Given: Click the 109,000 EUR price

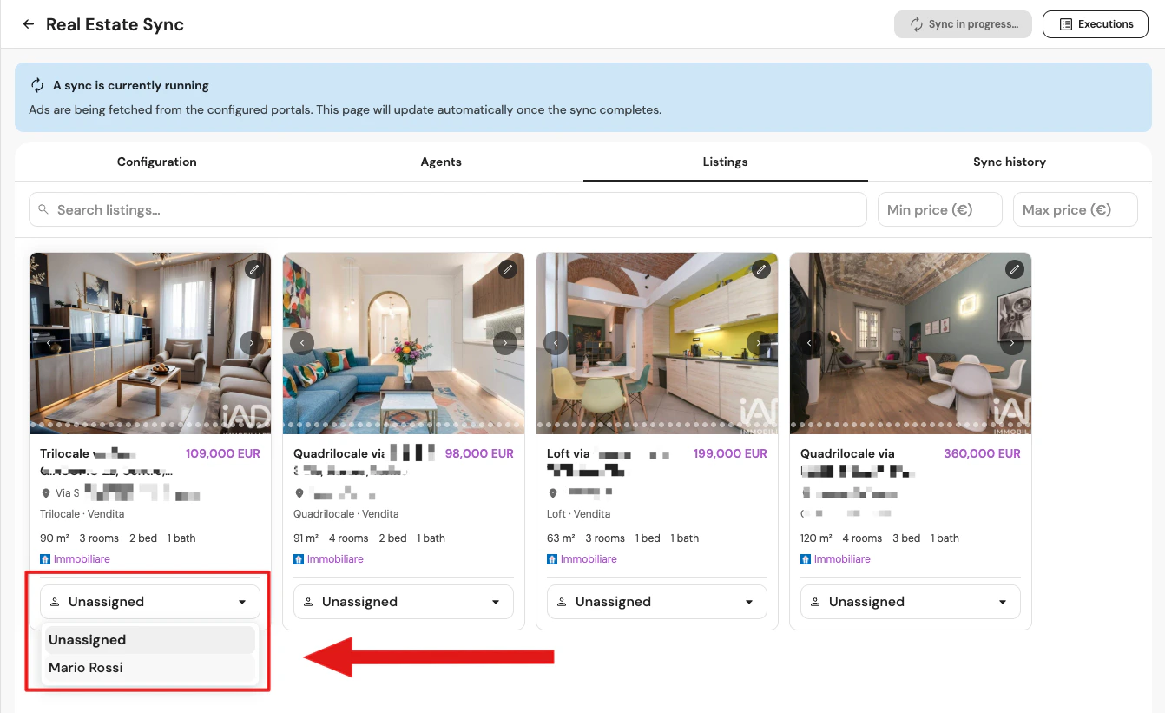Looking at the screenshot, I should [223, 453].
